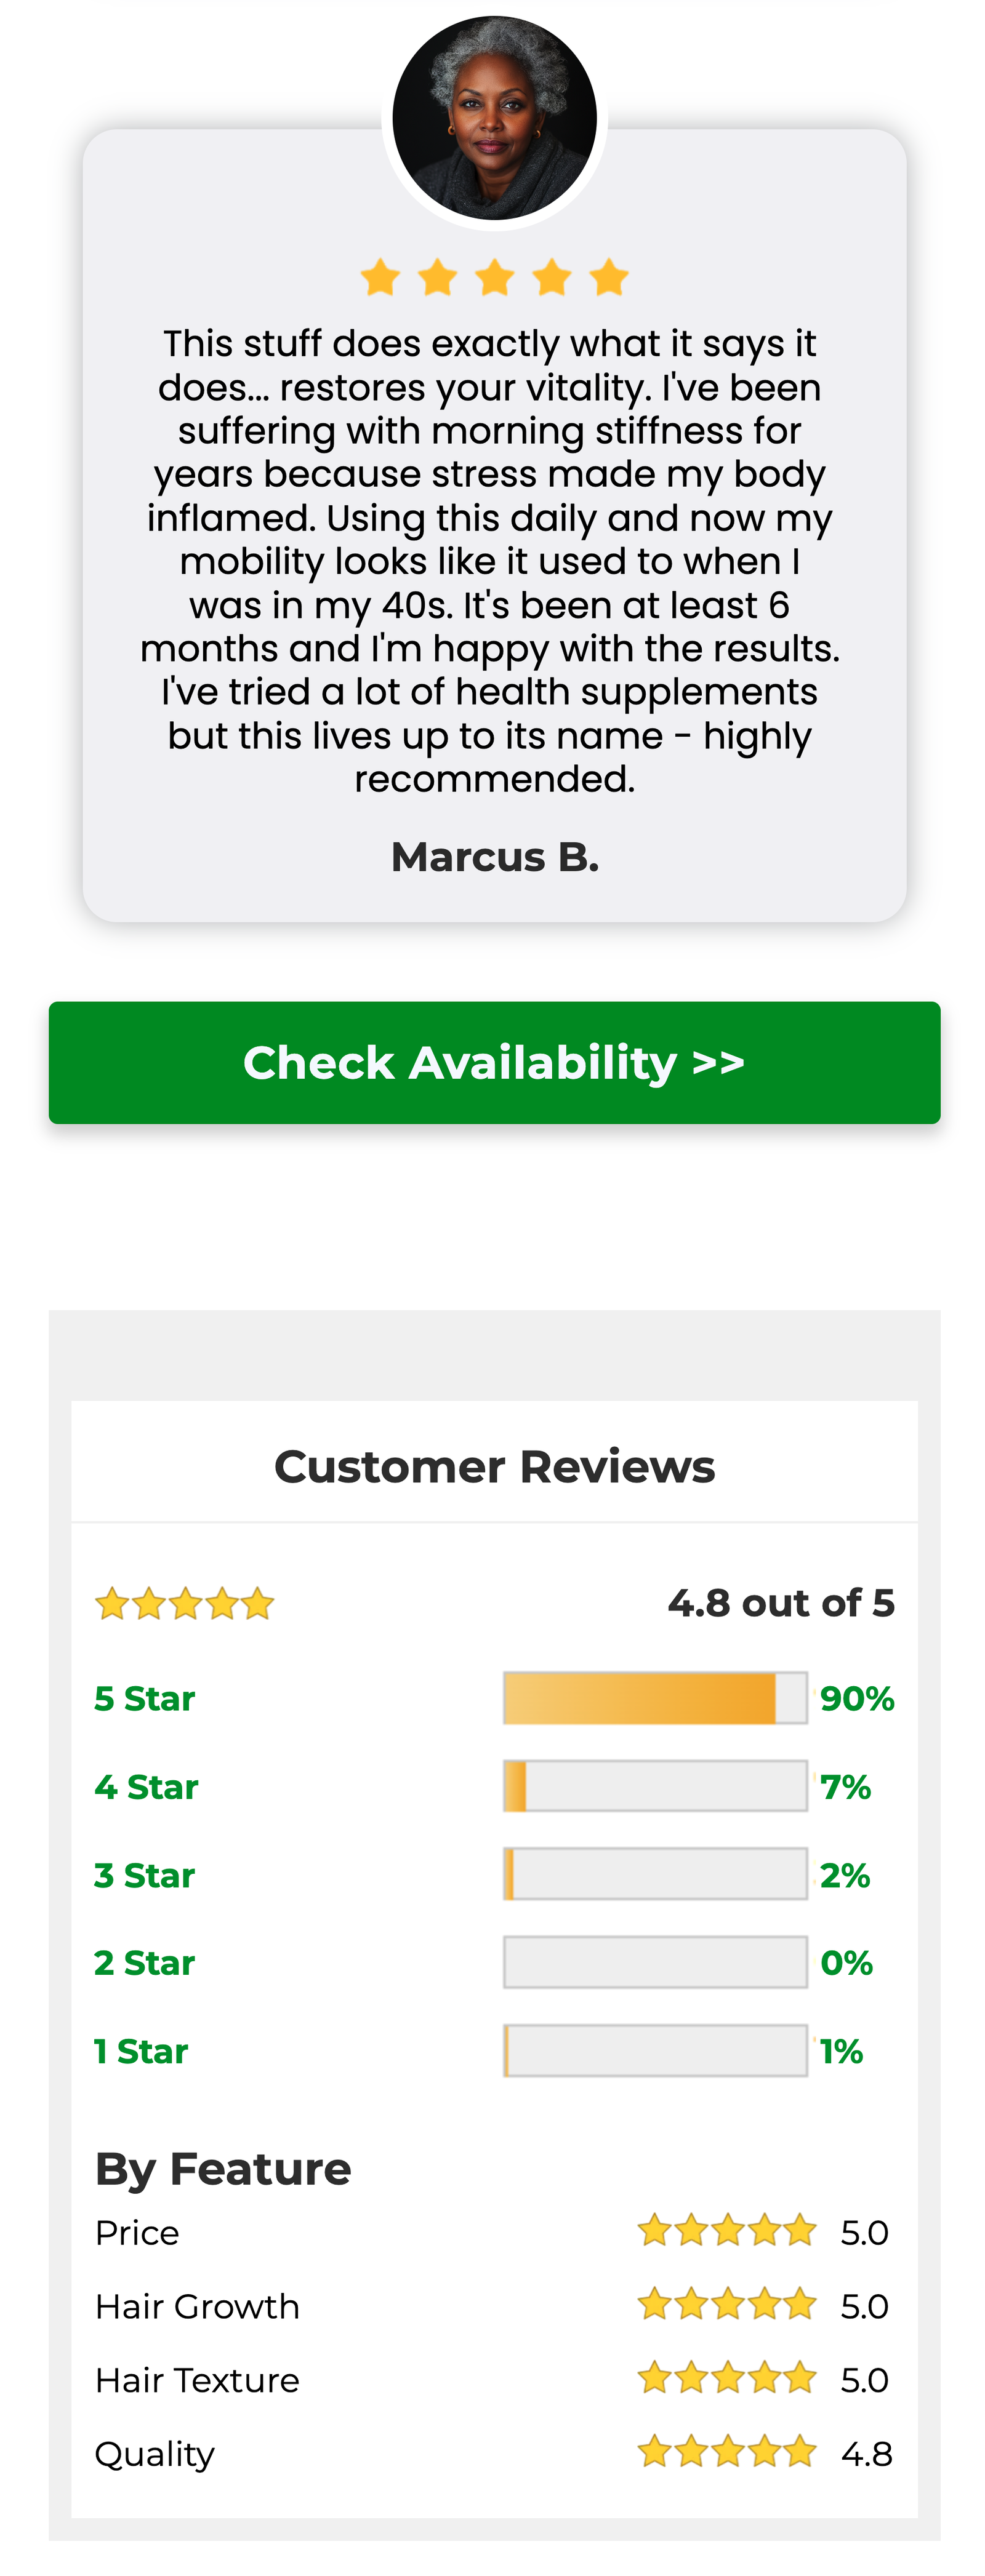This screenshot has height=2576, width=985.
Task: Click the reviewer name Marcus B.
Action: (494, 857)
